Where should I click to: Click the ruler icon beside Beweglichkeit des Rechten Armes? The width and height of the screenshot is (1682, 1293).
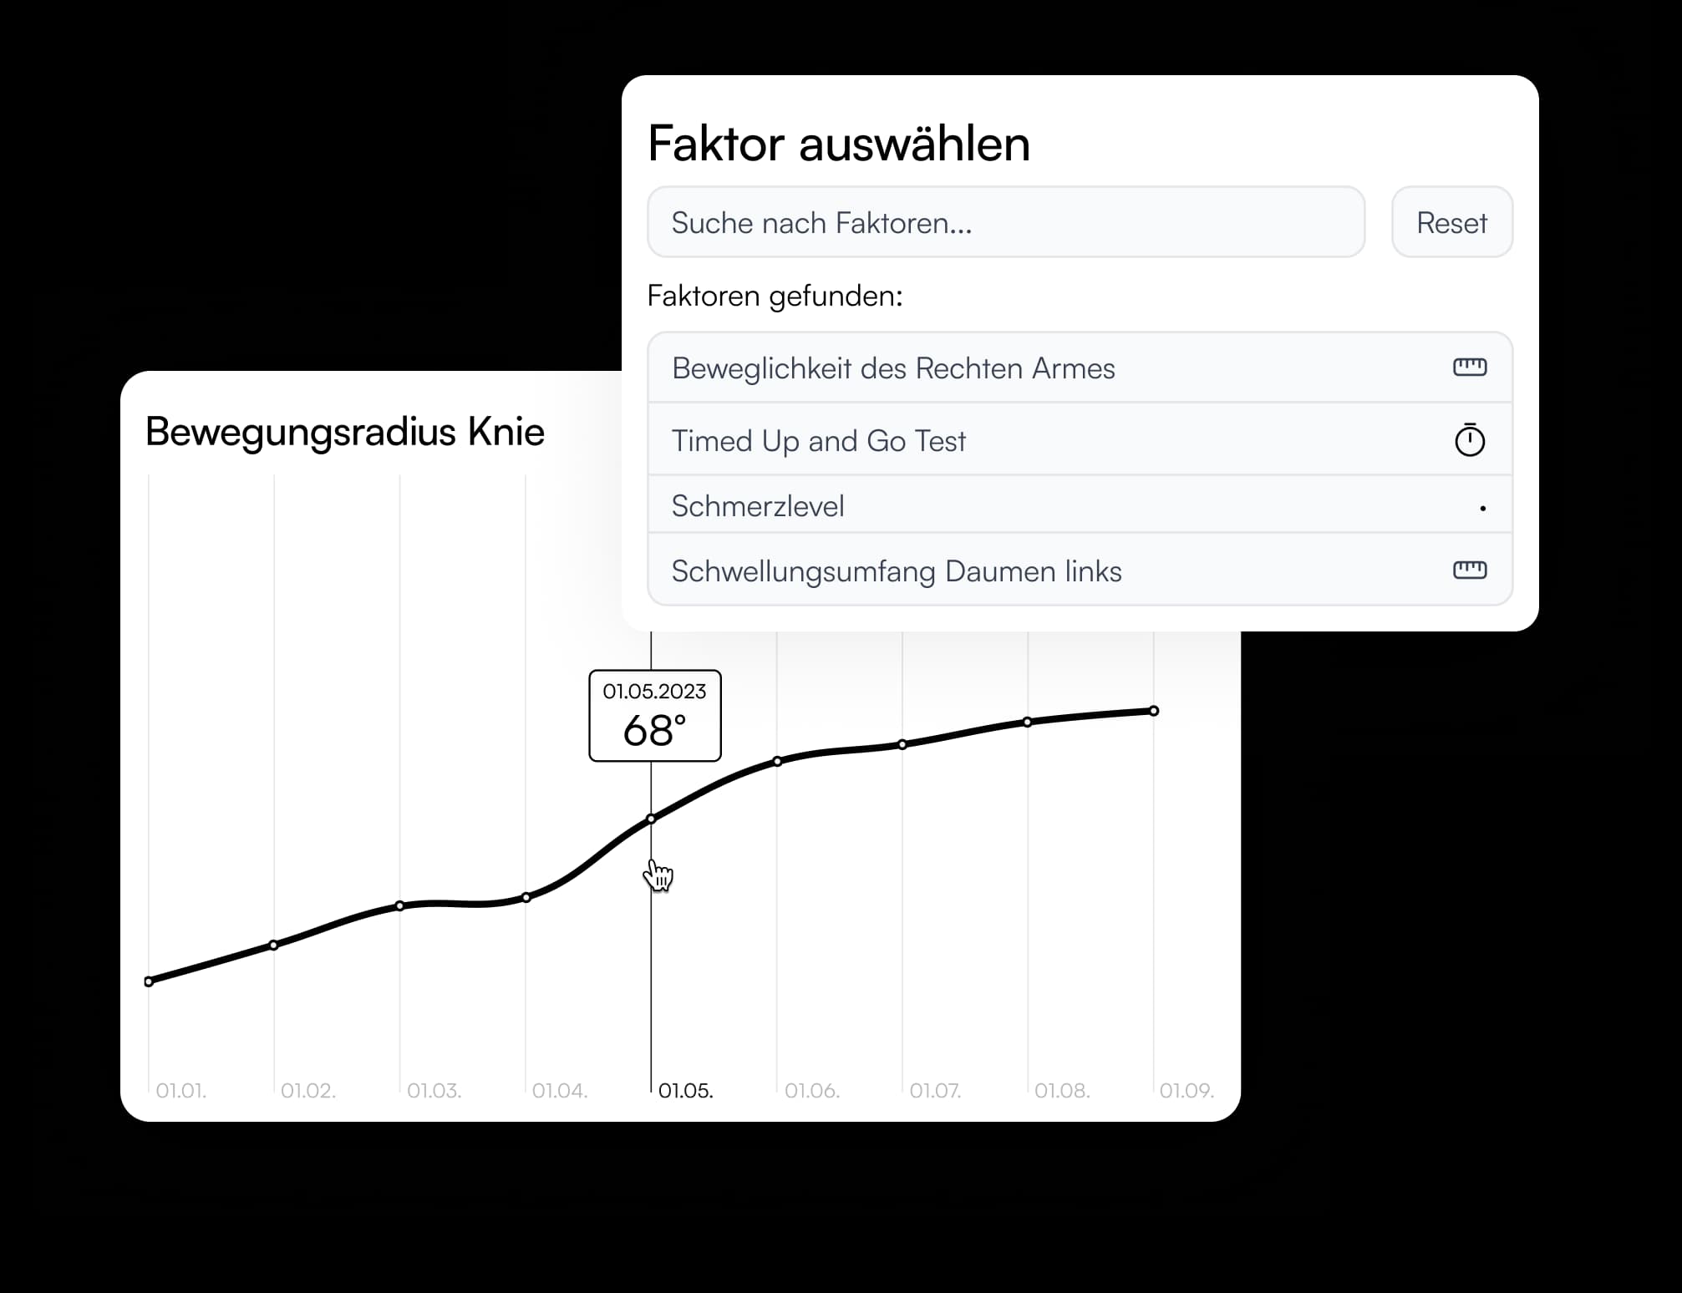1471,367
